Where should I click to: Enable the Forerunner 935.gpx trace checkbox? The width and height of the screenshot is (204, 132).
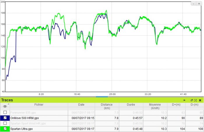pos(5,112)
